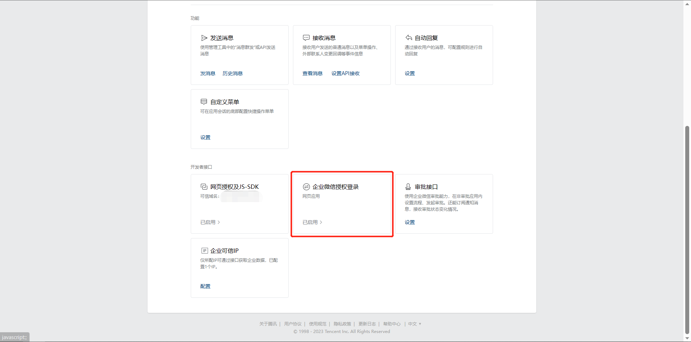Click the 企业可信IP icon
Image resolution: width=691 pixels, height=342 pixels.
[204, 251]
